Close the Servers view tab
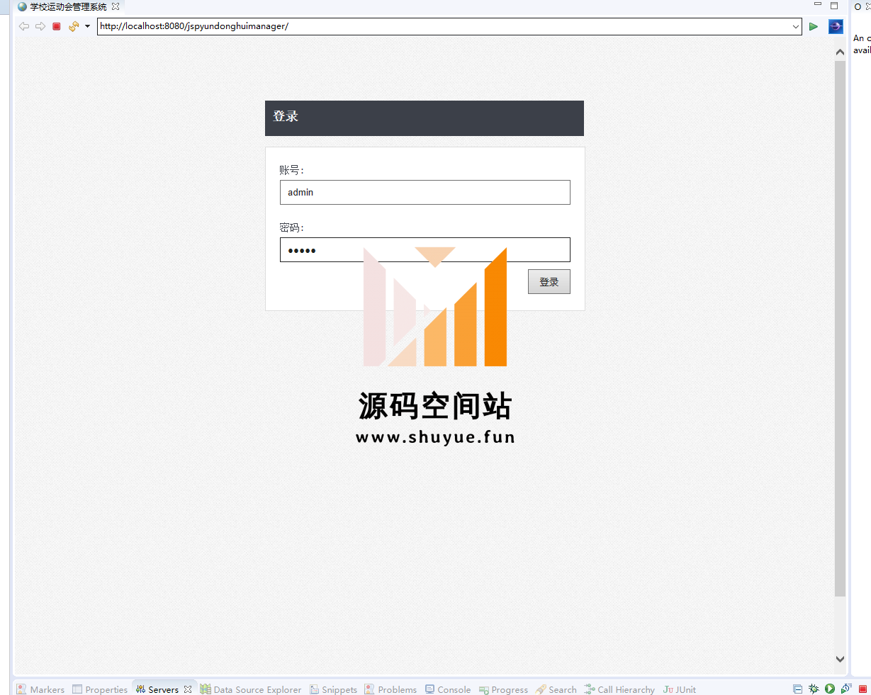Viewport: 871px width, 695px height. (x=188, y=689)
